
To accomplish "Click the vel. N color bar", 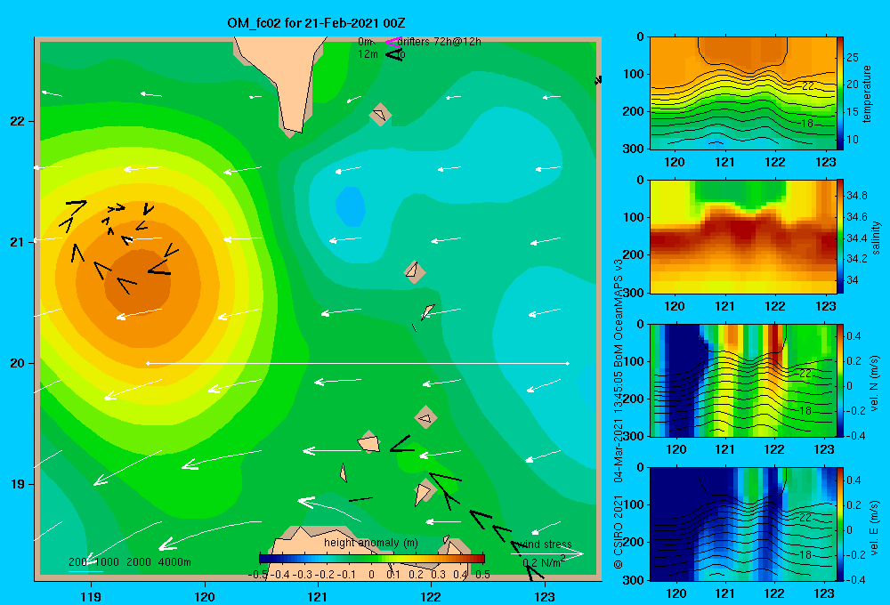I will click(x=840, y=381).
